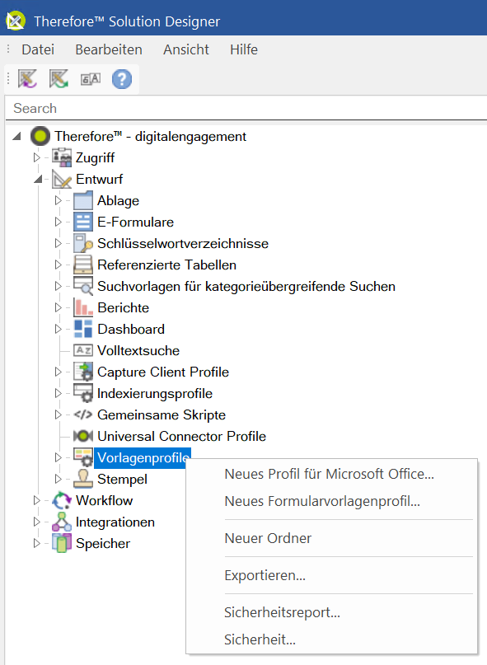Click the Indexierungsprofile gear icon
This screenshot has height=665, width=487.
pyautogui.click(x=83, y=393)
